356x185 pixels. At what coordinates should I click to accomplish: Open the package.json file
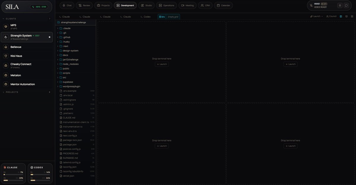pyautogui.click(x=76, y=144)
